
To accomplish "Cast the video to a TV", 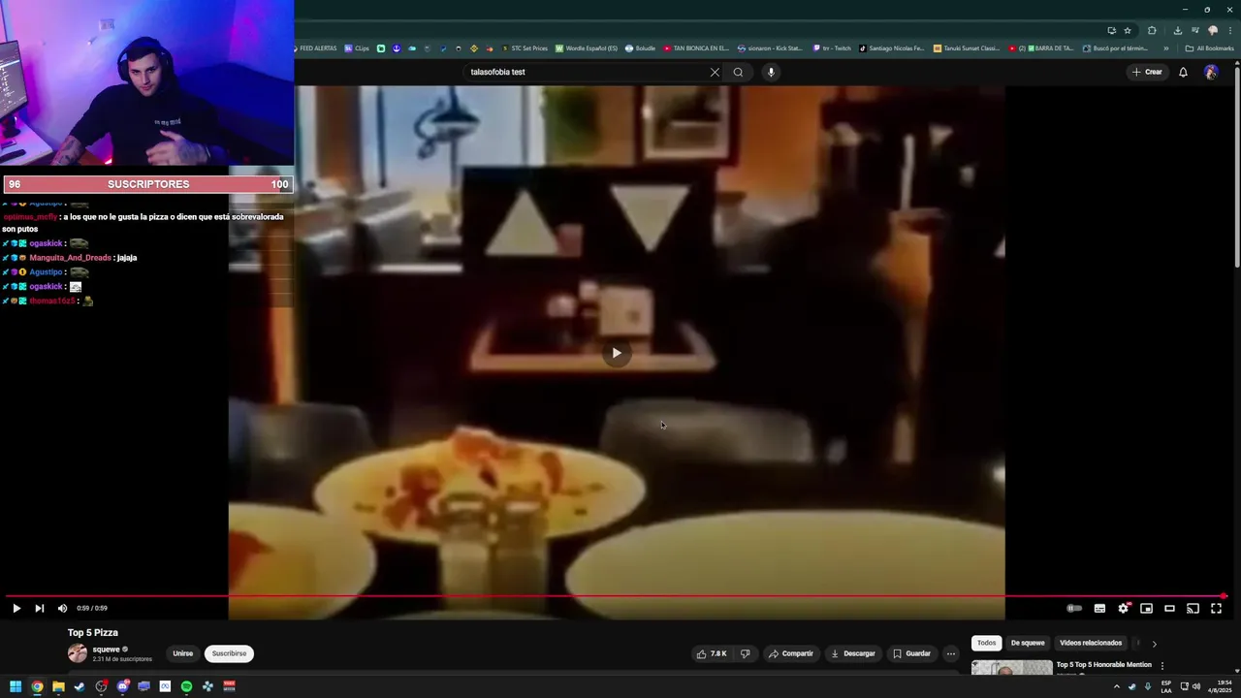I will 1193,608.
